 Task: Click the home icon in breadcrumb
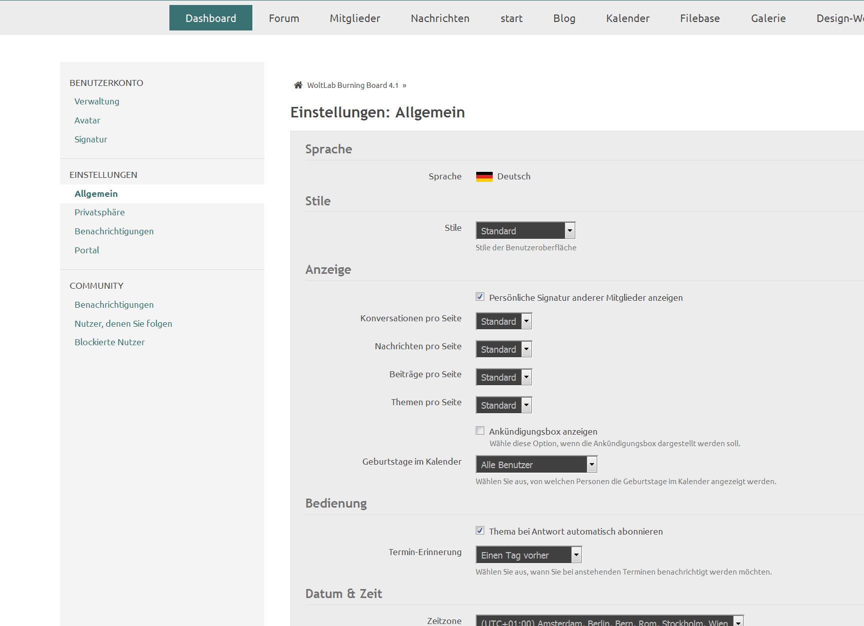coord(298,85)
